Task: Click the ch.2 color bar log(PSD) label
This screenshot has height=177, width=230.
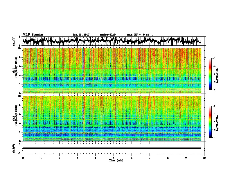Action: coord(218,123)
